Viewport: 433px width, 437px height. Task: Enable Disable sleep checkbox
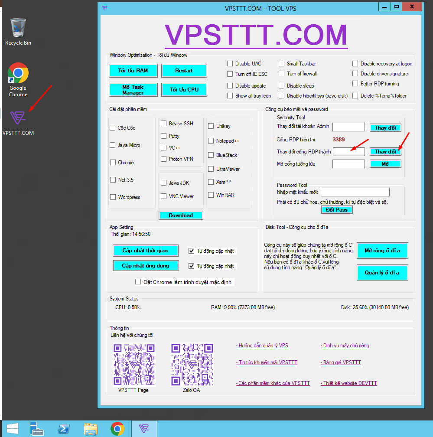282,85
